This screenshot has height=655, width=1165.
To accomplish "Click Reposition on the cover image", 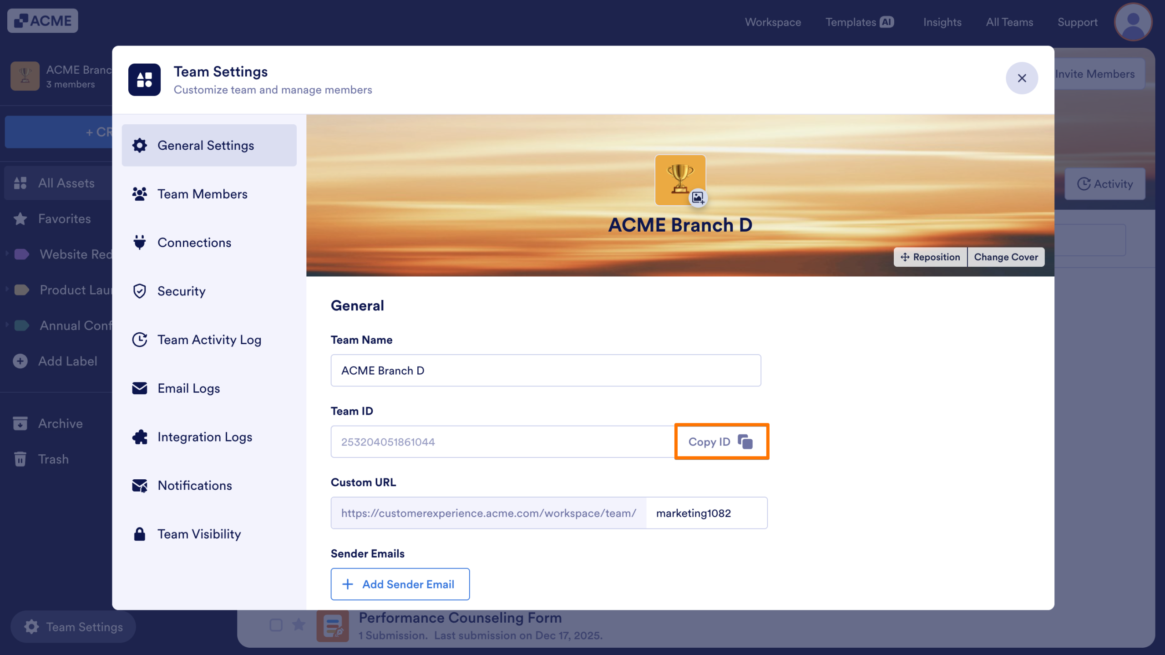I will coord(930,257).
